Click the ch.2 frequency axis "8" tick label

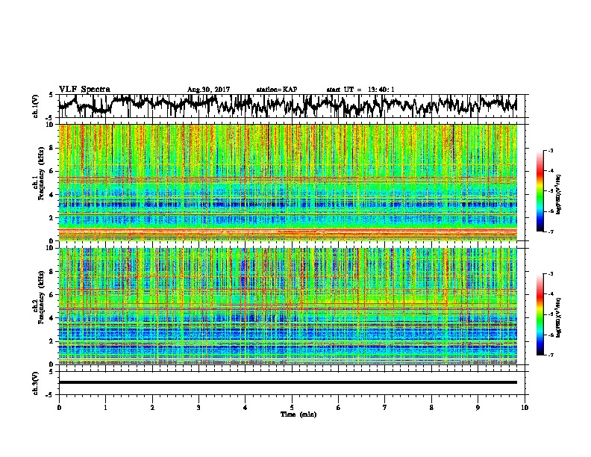(52, 272)
